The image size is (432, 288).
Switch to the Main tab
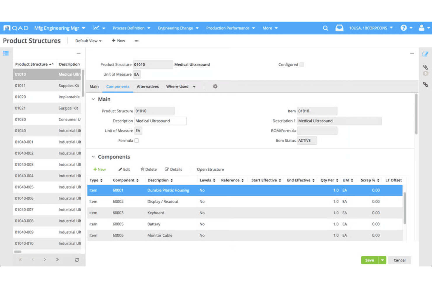(x=94, y=87)
